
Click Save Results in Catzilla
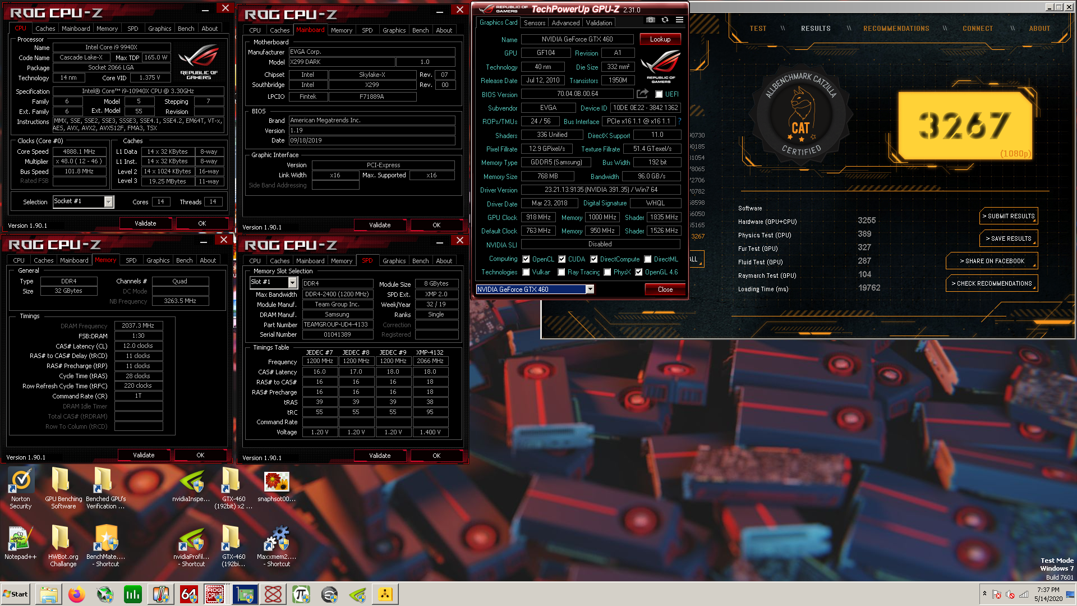(1008, 238)
